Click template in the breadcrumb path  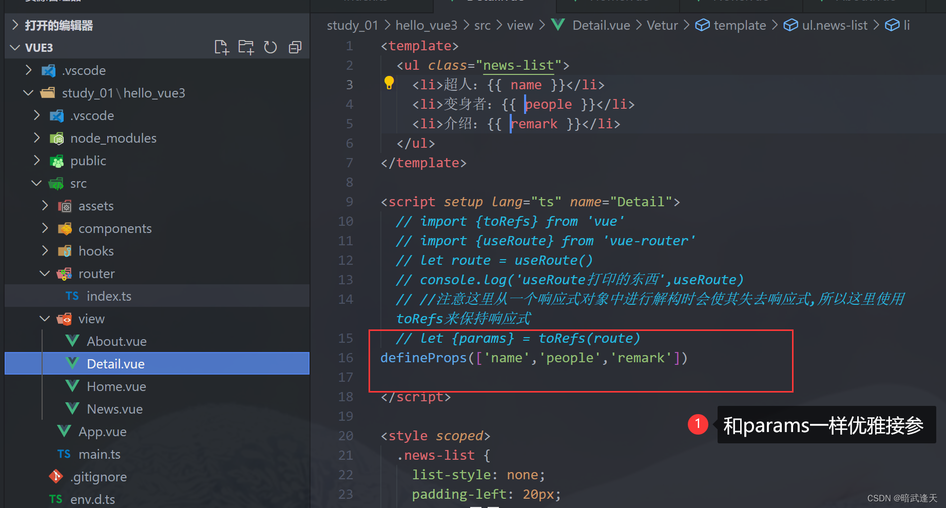click(740, 25)
